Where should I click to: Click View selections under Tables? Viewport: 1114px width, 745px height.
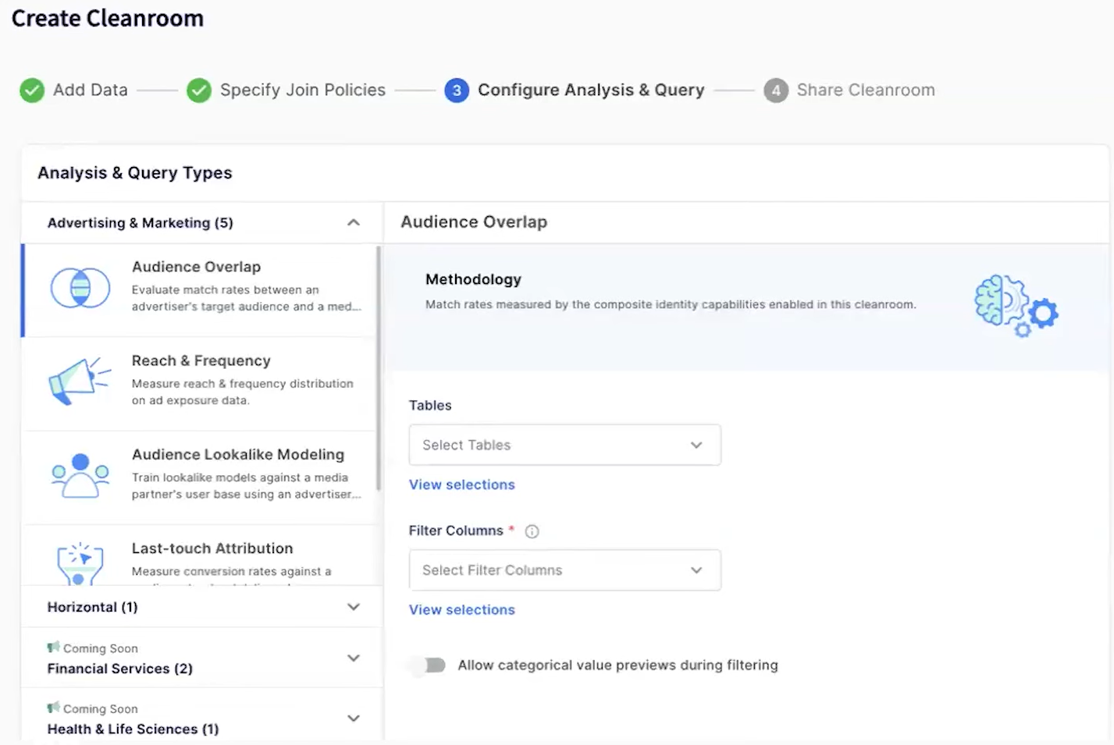click(x=461, y=484)
